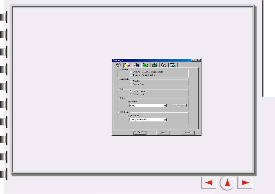Click the Preview button in UI Skin
The image size is (275, 194).
180,106
